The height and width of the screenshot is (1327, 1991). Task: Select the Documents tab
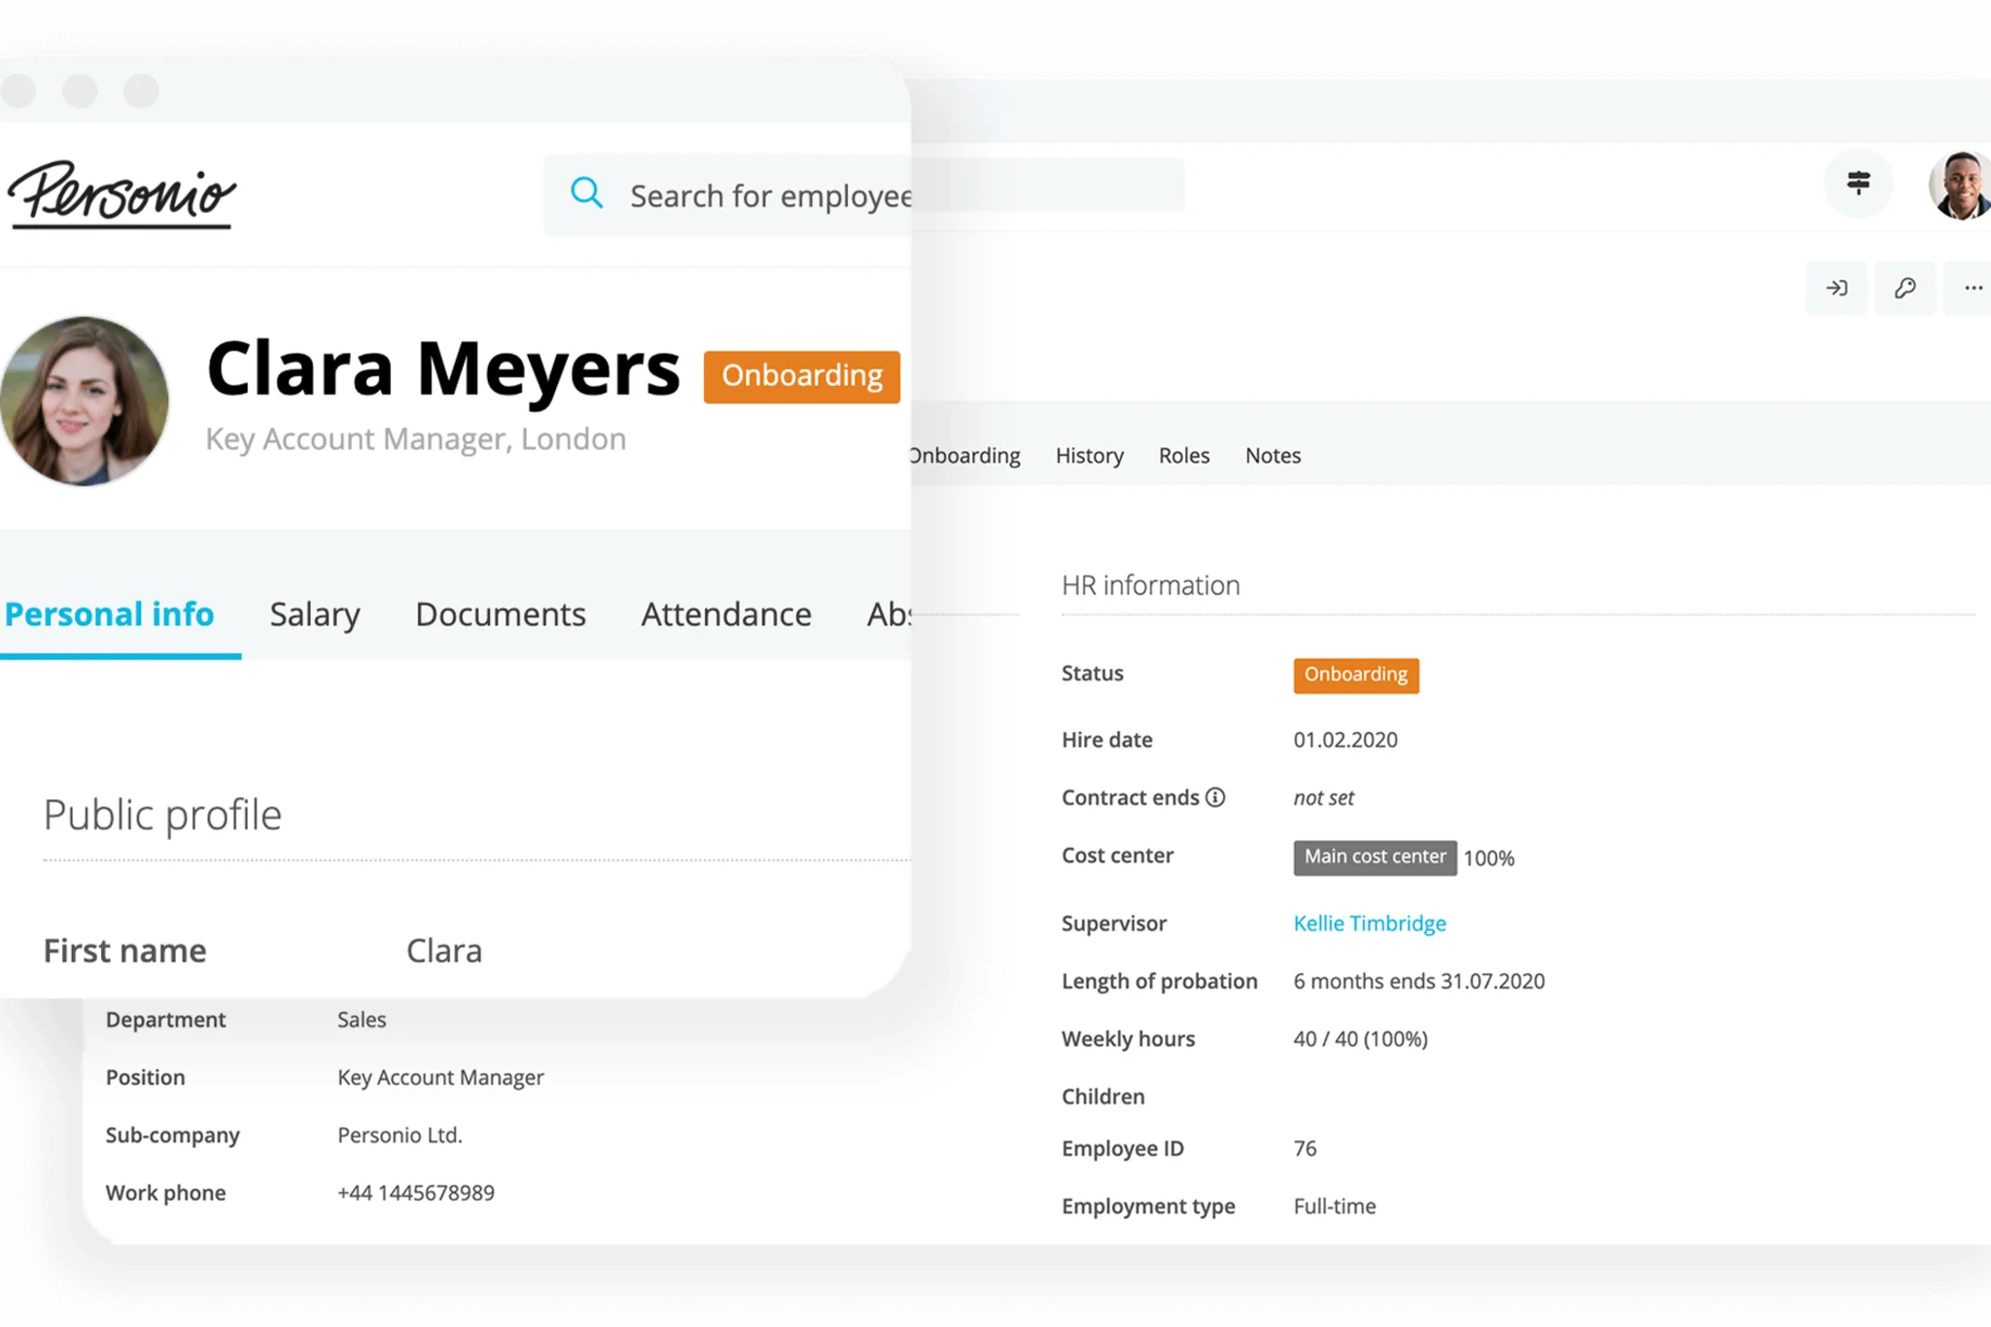(499, 613)
